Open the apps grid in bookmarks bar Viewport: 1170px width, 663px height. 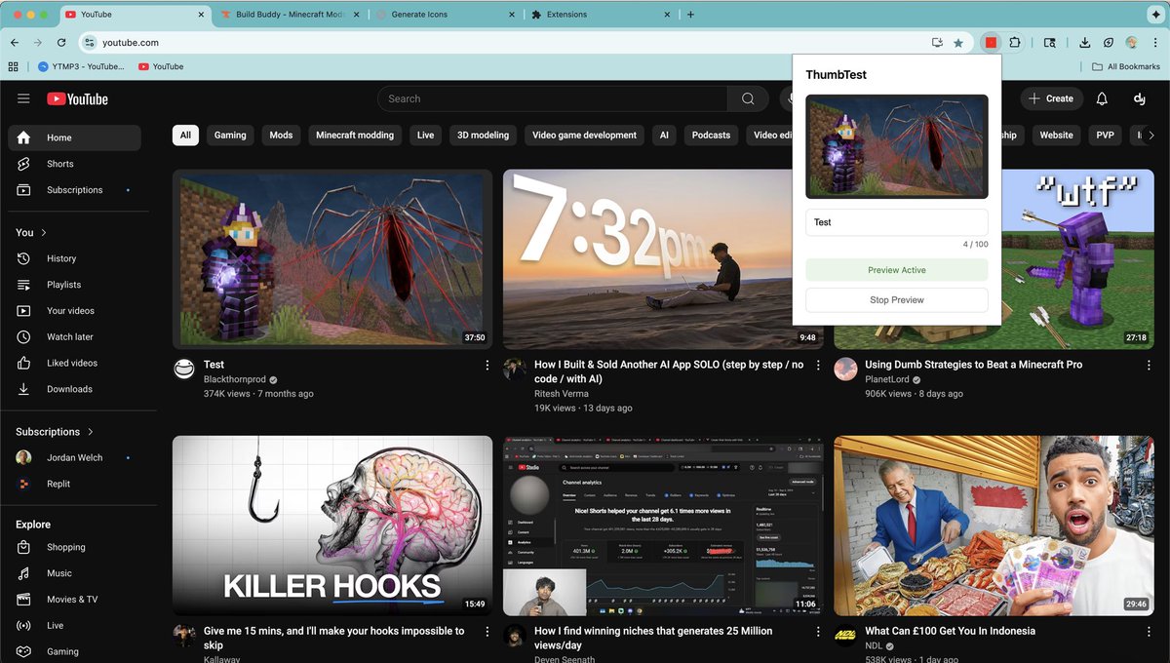pos(14,66)
